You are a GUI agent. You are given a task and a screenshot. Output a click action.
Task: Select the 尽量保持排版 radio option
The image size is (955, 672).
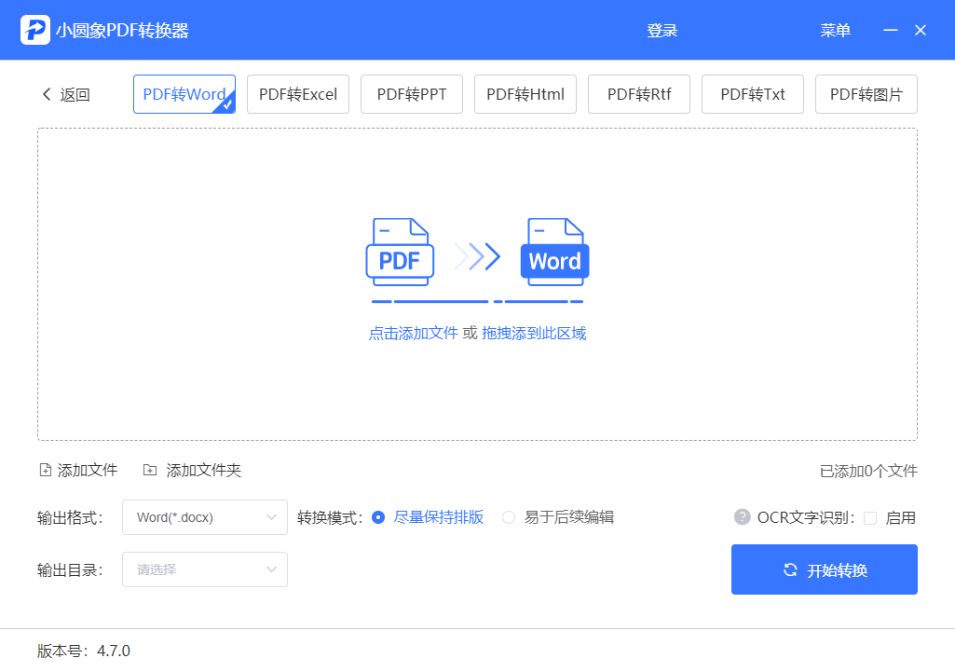pyautogui.click(x=378, y=517)
